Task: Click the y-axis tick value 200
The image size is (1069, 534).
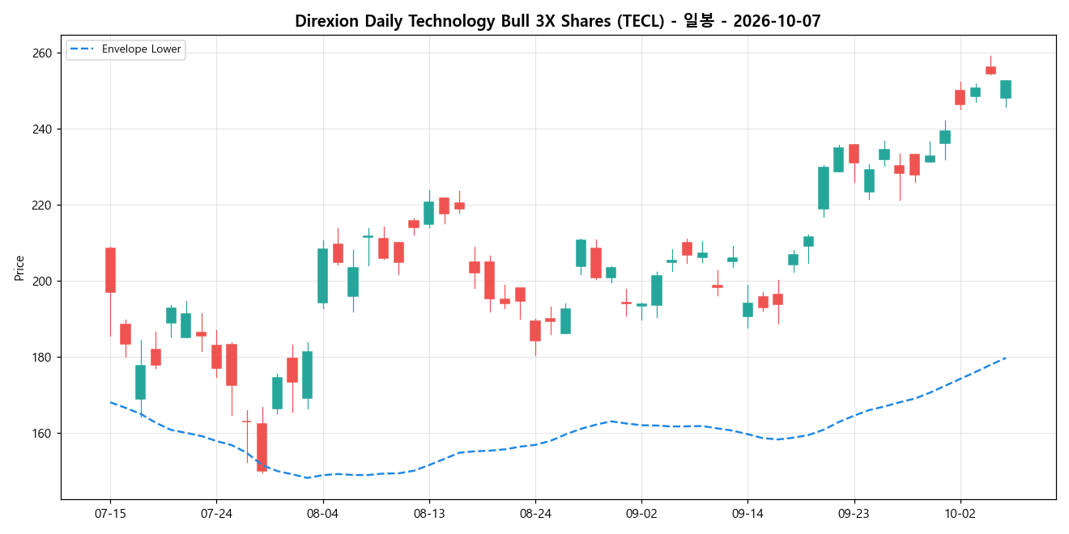Action: click(x=43, y=282)
